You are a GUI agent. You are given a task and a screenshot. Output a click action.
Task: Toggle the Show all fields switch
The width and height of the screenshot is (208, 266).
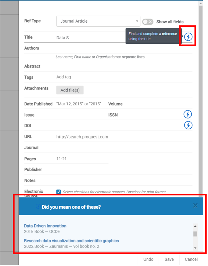point(148,22)
